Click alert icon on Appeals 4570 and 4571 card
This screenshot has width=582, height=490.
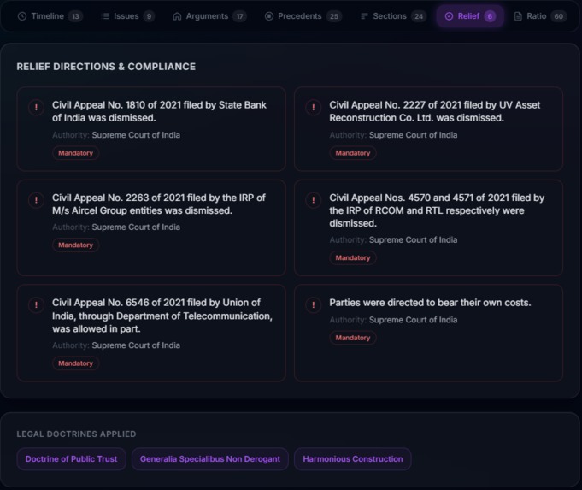tap(314, 200)
